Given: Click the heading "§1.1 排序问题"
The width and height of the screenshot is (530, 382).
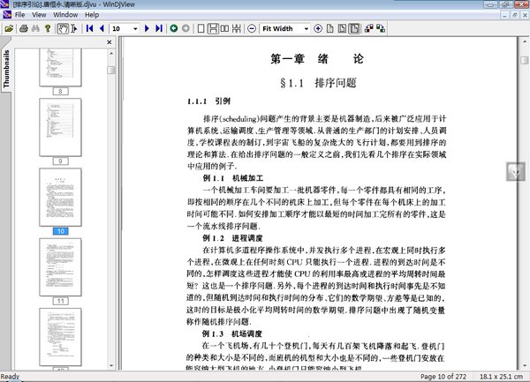Looking at the screenshot, I should [318, 83].
